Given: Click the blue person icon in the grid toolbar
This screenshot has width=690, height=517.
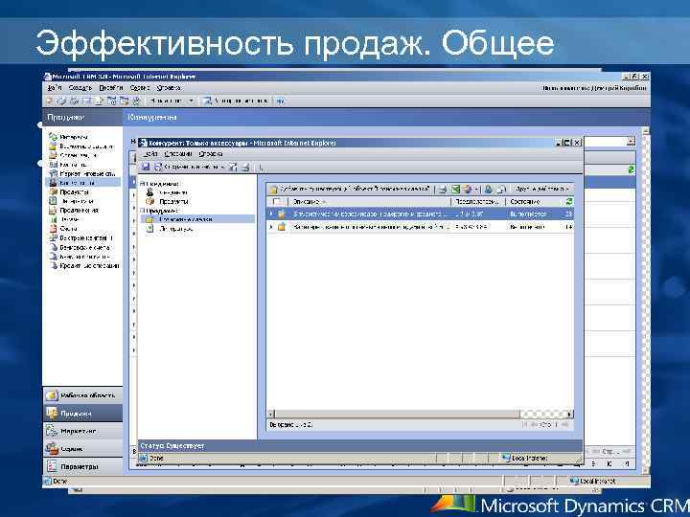Looking at the screenshot, I should 488,189.
